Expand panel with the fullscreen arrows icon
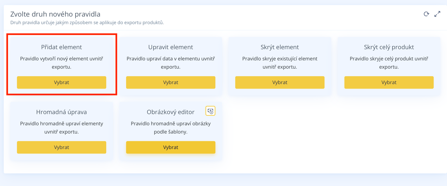Screen dimensions: 447x186 pos(437,14)
